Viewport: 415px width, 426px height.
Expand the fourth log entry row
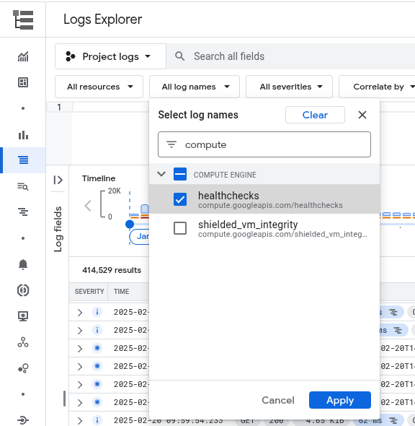(80, 367)
